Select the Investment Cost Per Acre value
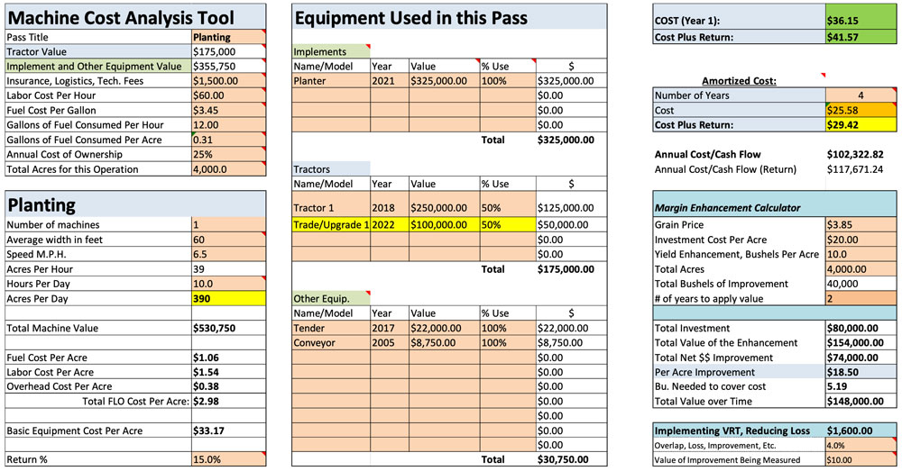Screen dimensions: 902x471 coord(861,240)
